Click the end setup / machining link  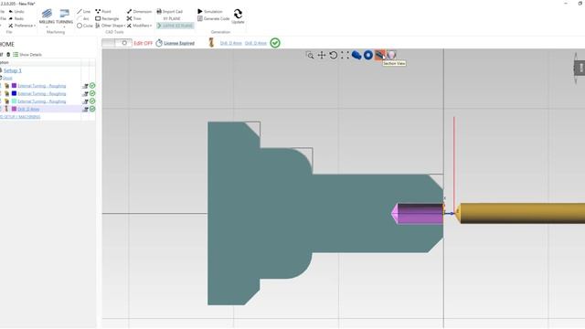pos(20,117)
